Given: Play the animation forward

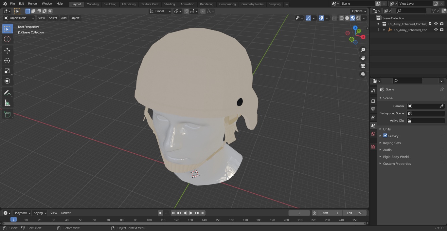Looking at the screenshot, I should 191,213.
